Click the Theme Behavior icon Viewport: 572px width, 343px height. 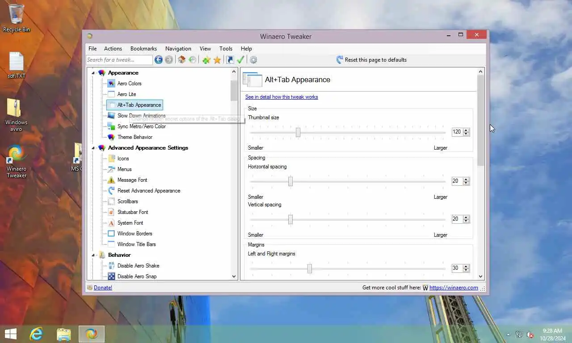point(111,137)
